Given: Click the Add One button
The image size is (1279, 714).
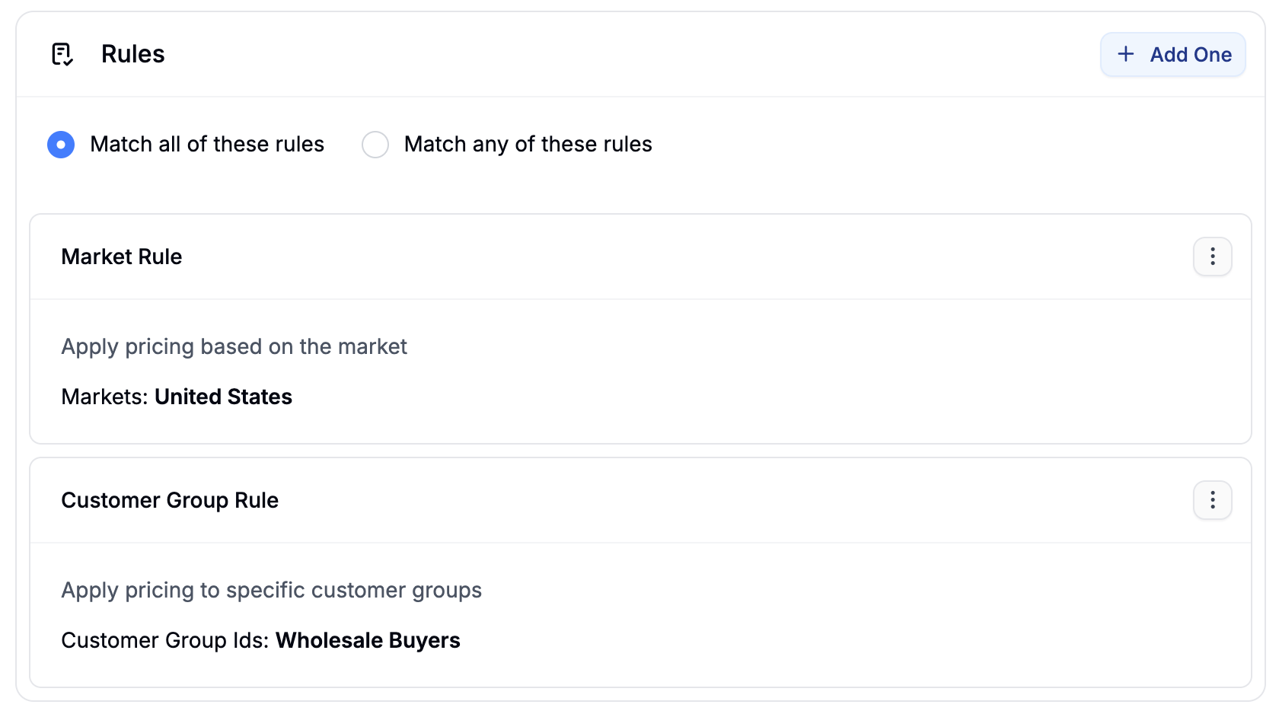Looking at the screenshot, I should [1173, 54].
